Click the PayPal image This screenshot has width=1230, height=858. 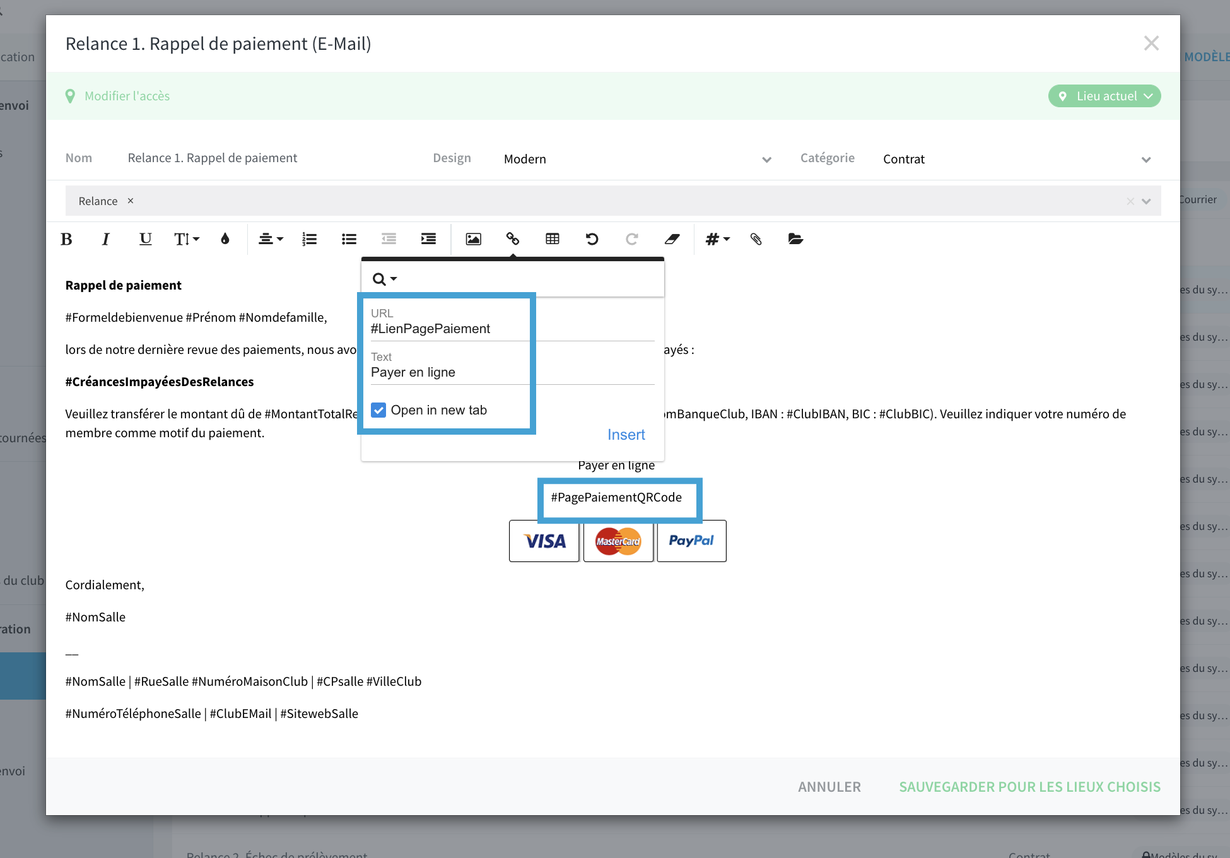(x=691, y=541)
